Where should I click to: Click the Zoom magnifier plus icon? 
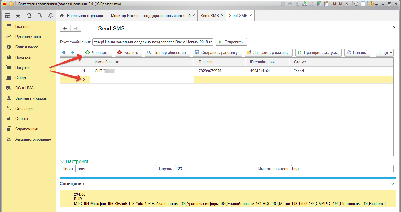(x=356, y=4)
